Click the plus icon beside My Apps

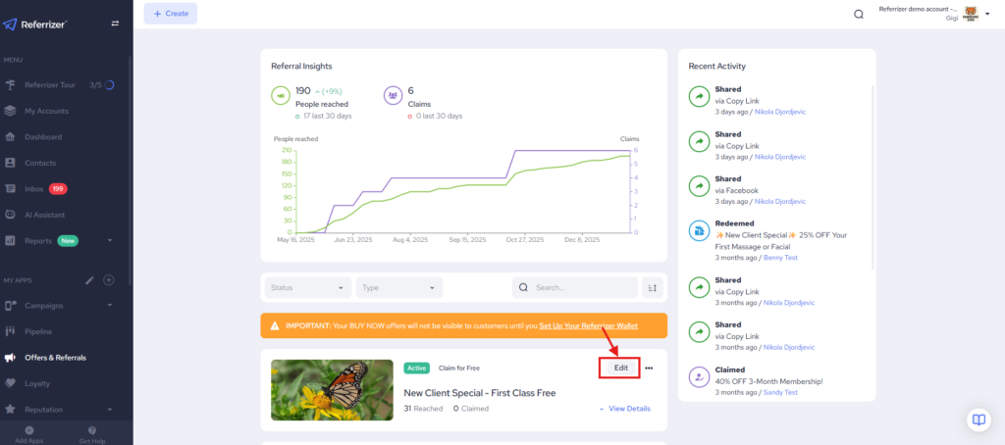click(x=109, y=280)
